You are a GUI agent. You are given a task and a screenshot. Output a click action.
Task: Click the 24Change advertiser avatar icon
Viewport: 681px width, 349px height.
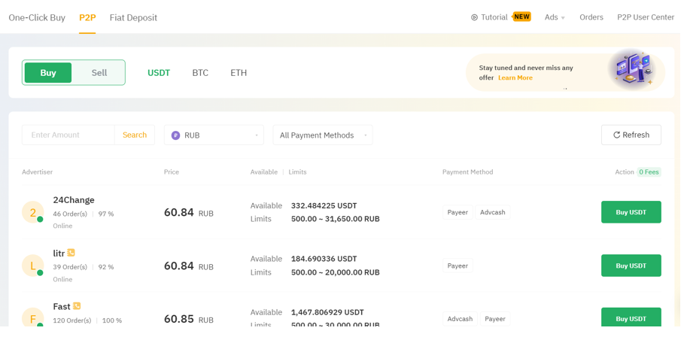tap(32, 212)
